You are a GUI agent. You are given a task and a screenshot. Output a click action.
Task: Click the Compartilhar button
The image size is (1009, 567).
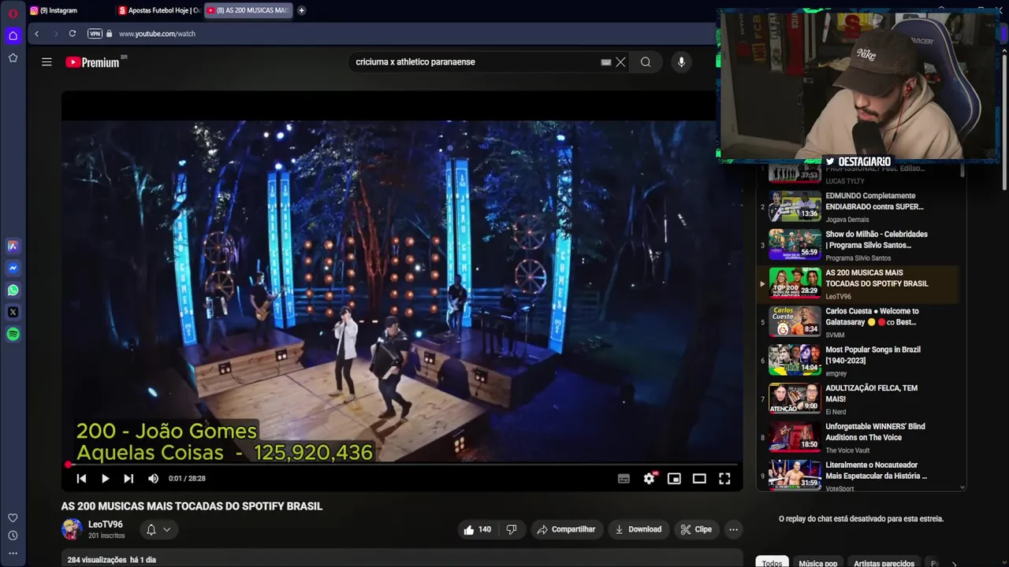coord(566,530)
